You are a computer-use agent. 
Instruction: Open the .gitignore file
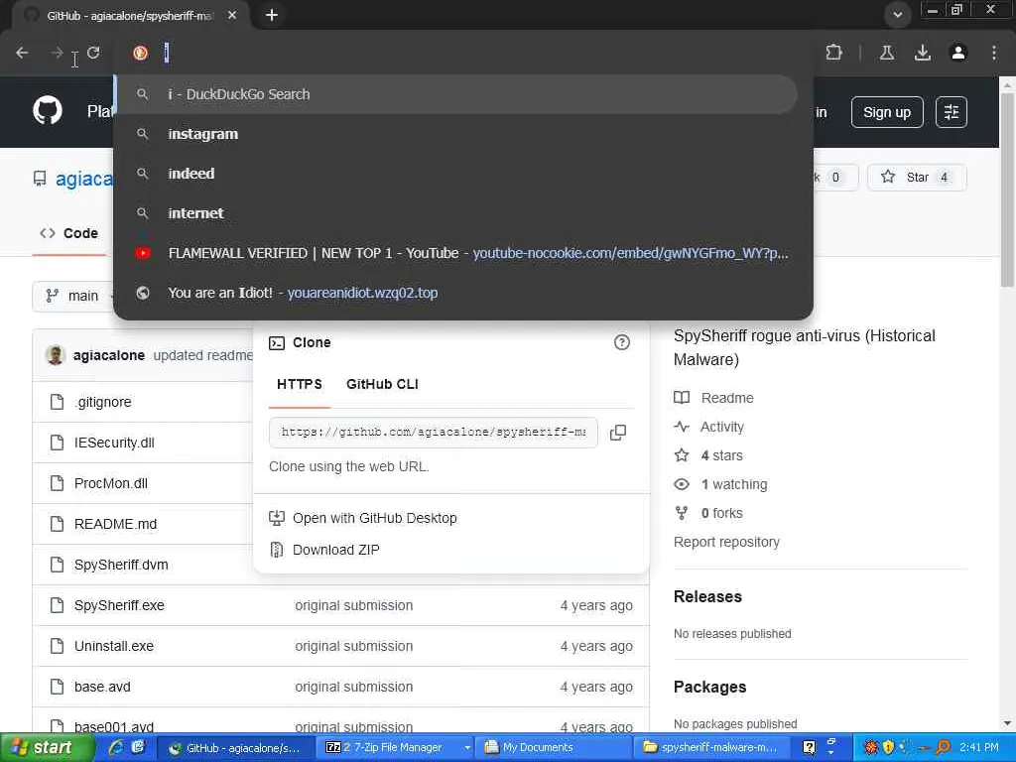102,403
